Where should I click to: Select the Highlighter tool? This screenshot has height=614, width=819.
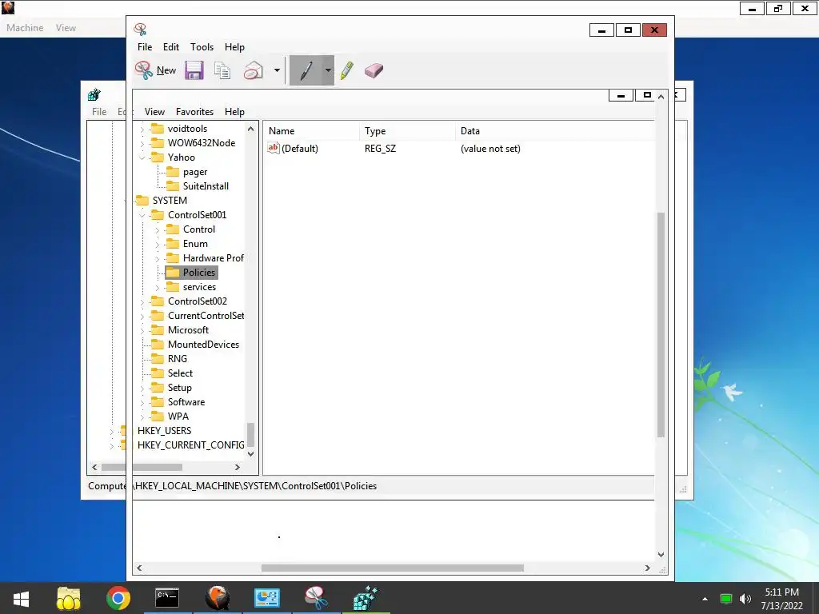pyautogui.click(x=347, y=70)
